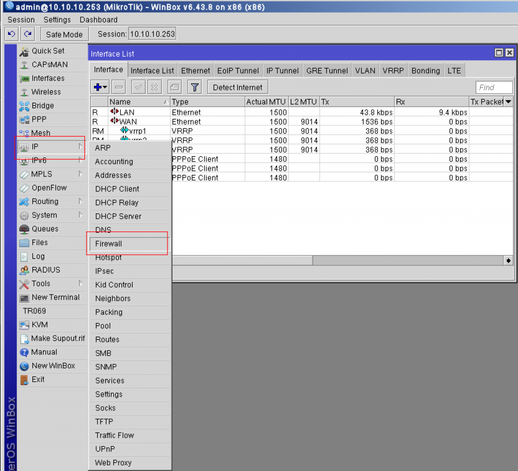
Task: Switch to the Ethernet tab
Action: click(196, 71)
